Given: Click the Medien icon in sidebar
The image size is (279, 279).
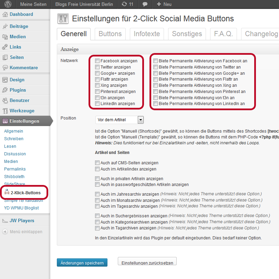Looking at the screenshot, I should pyautogui.click(x=5, y=37).
